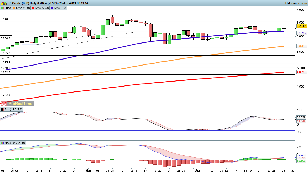The height and width of the screenshot is (173, 308).
Task: Open the MACD (12 26 9) indicator label
Action: [15, 143]
